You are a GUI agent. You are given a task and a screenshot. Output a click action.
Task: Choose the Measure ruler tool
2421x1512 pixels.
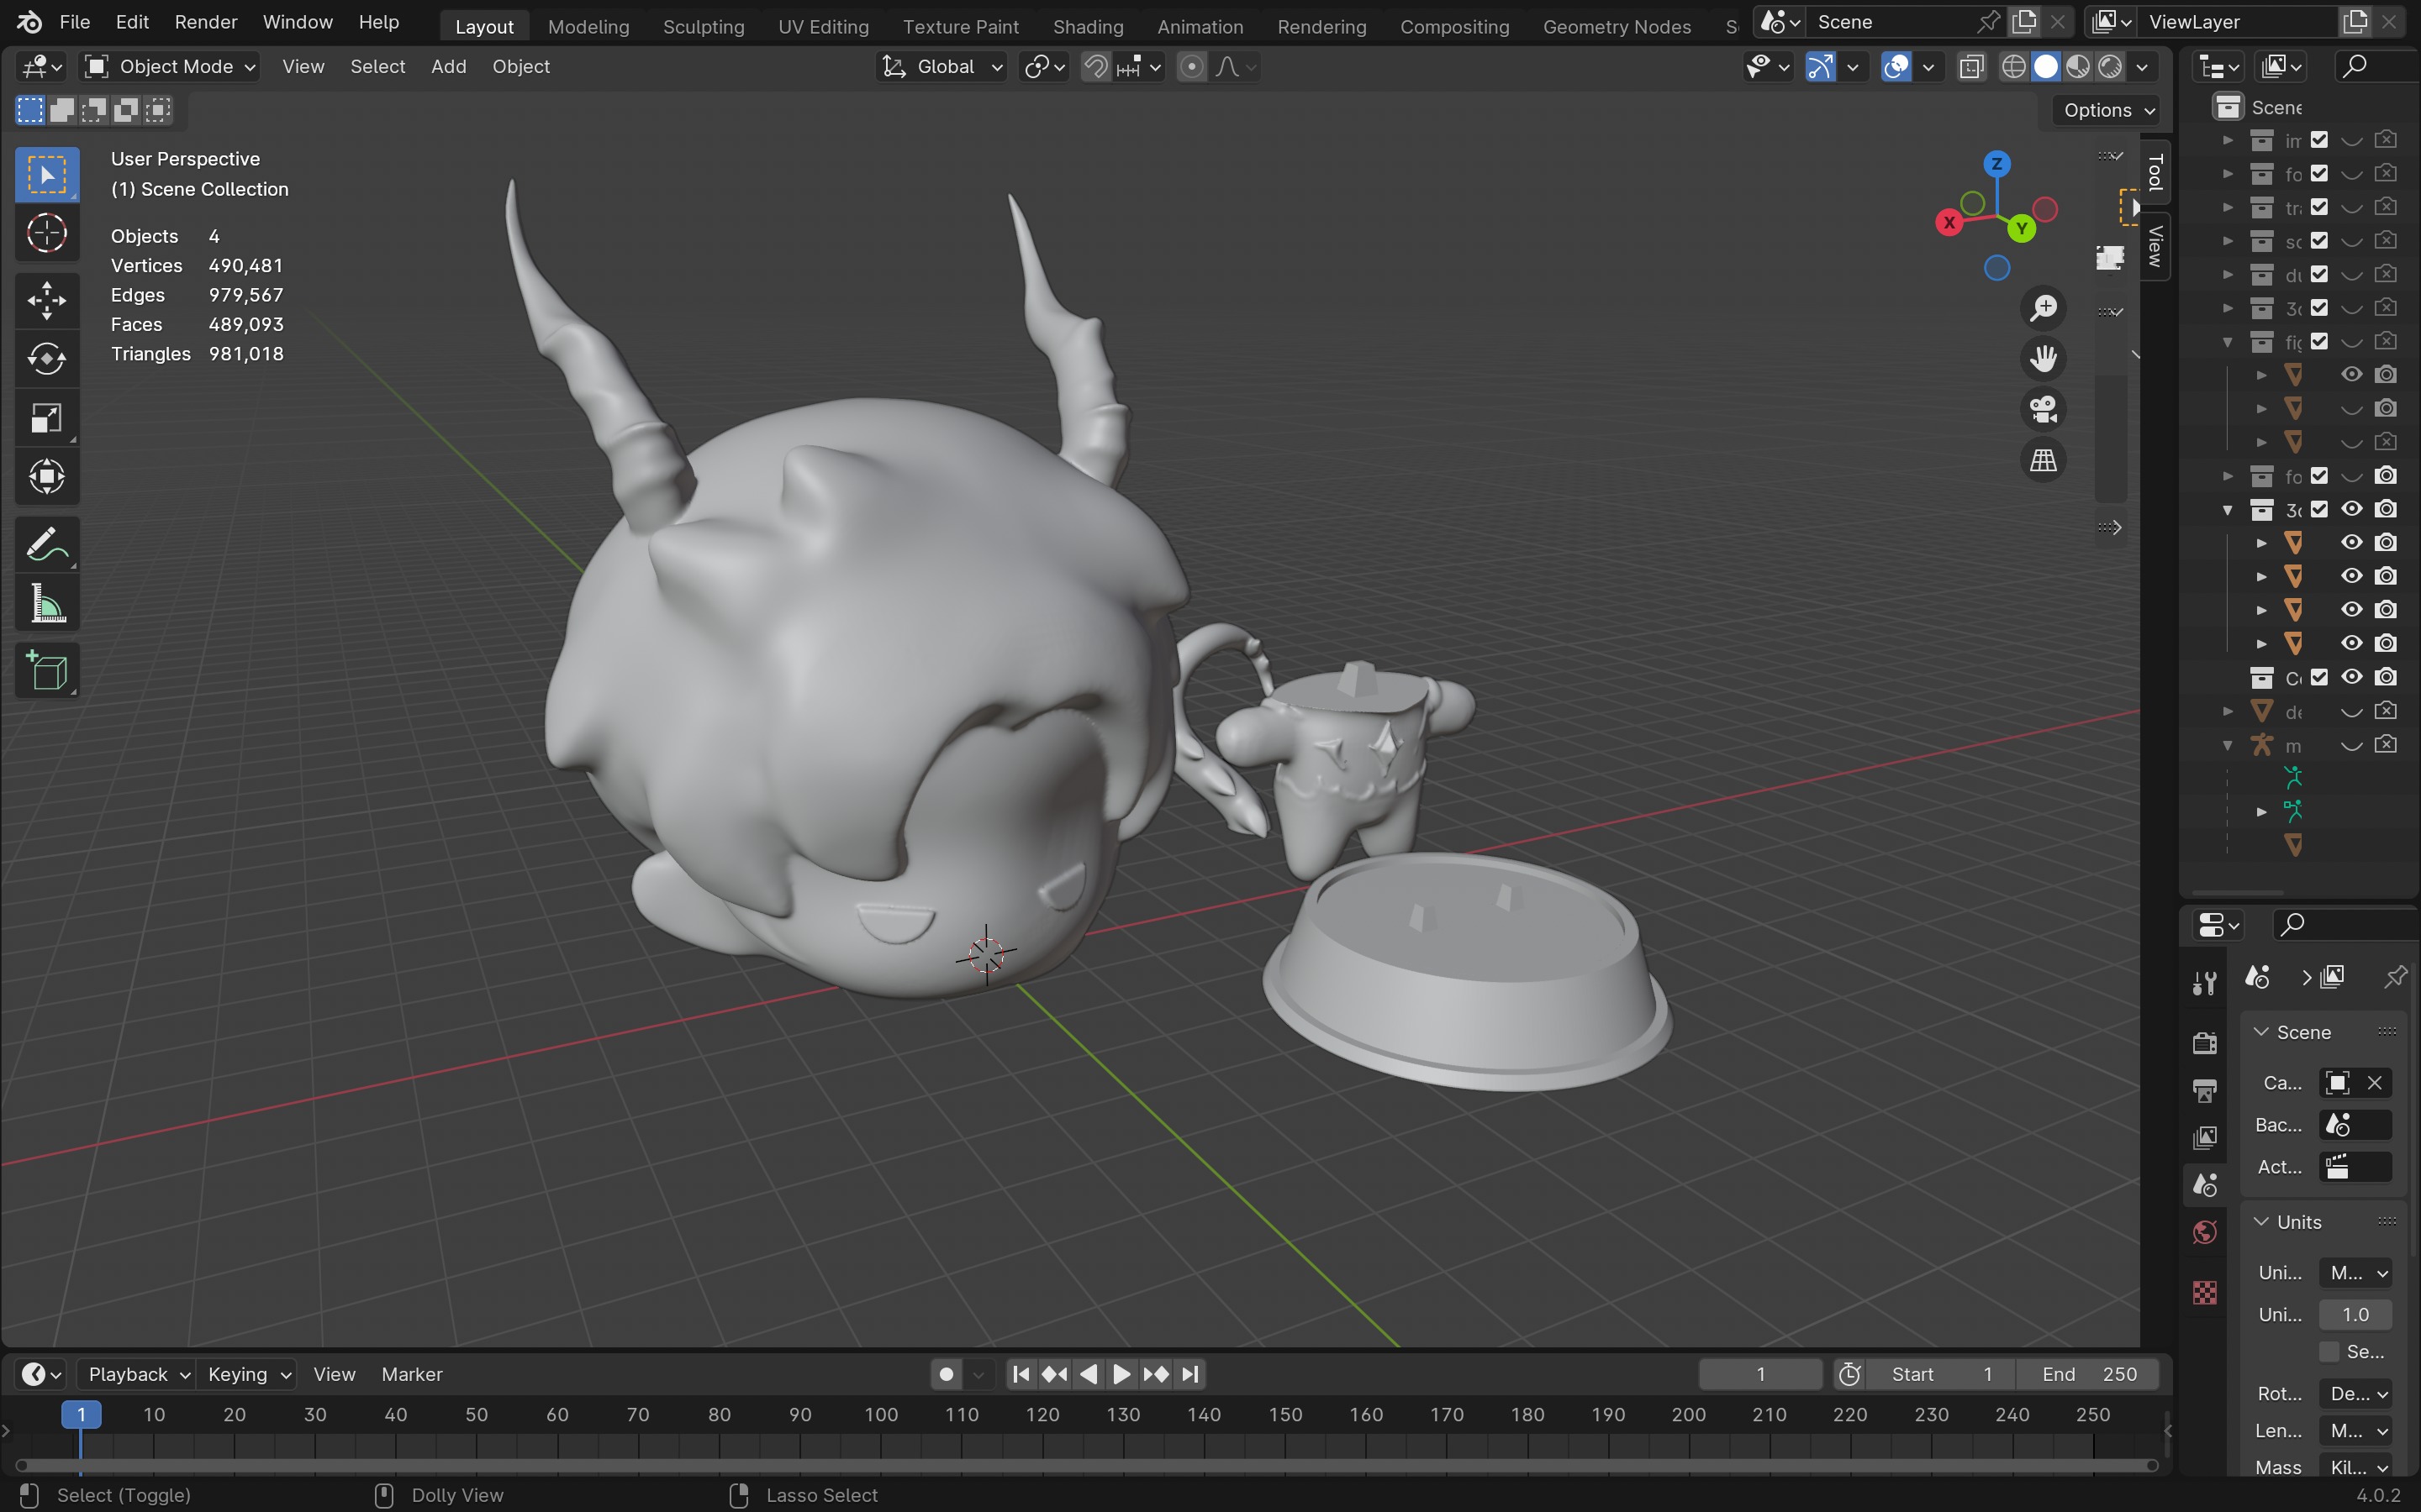(47, 605)
